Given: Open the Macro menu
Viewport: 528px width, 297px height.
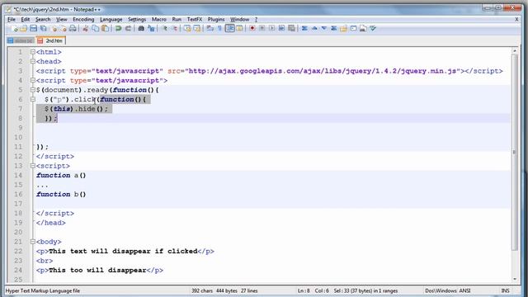Looking at the screenshot, I should [x=159, y=20].
